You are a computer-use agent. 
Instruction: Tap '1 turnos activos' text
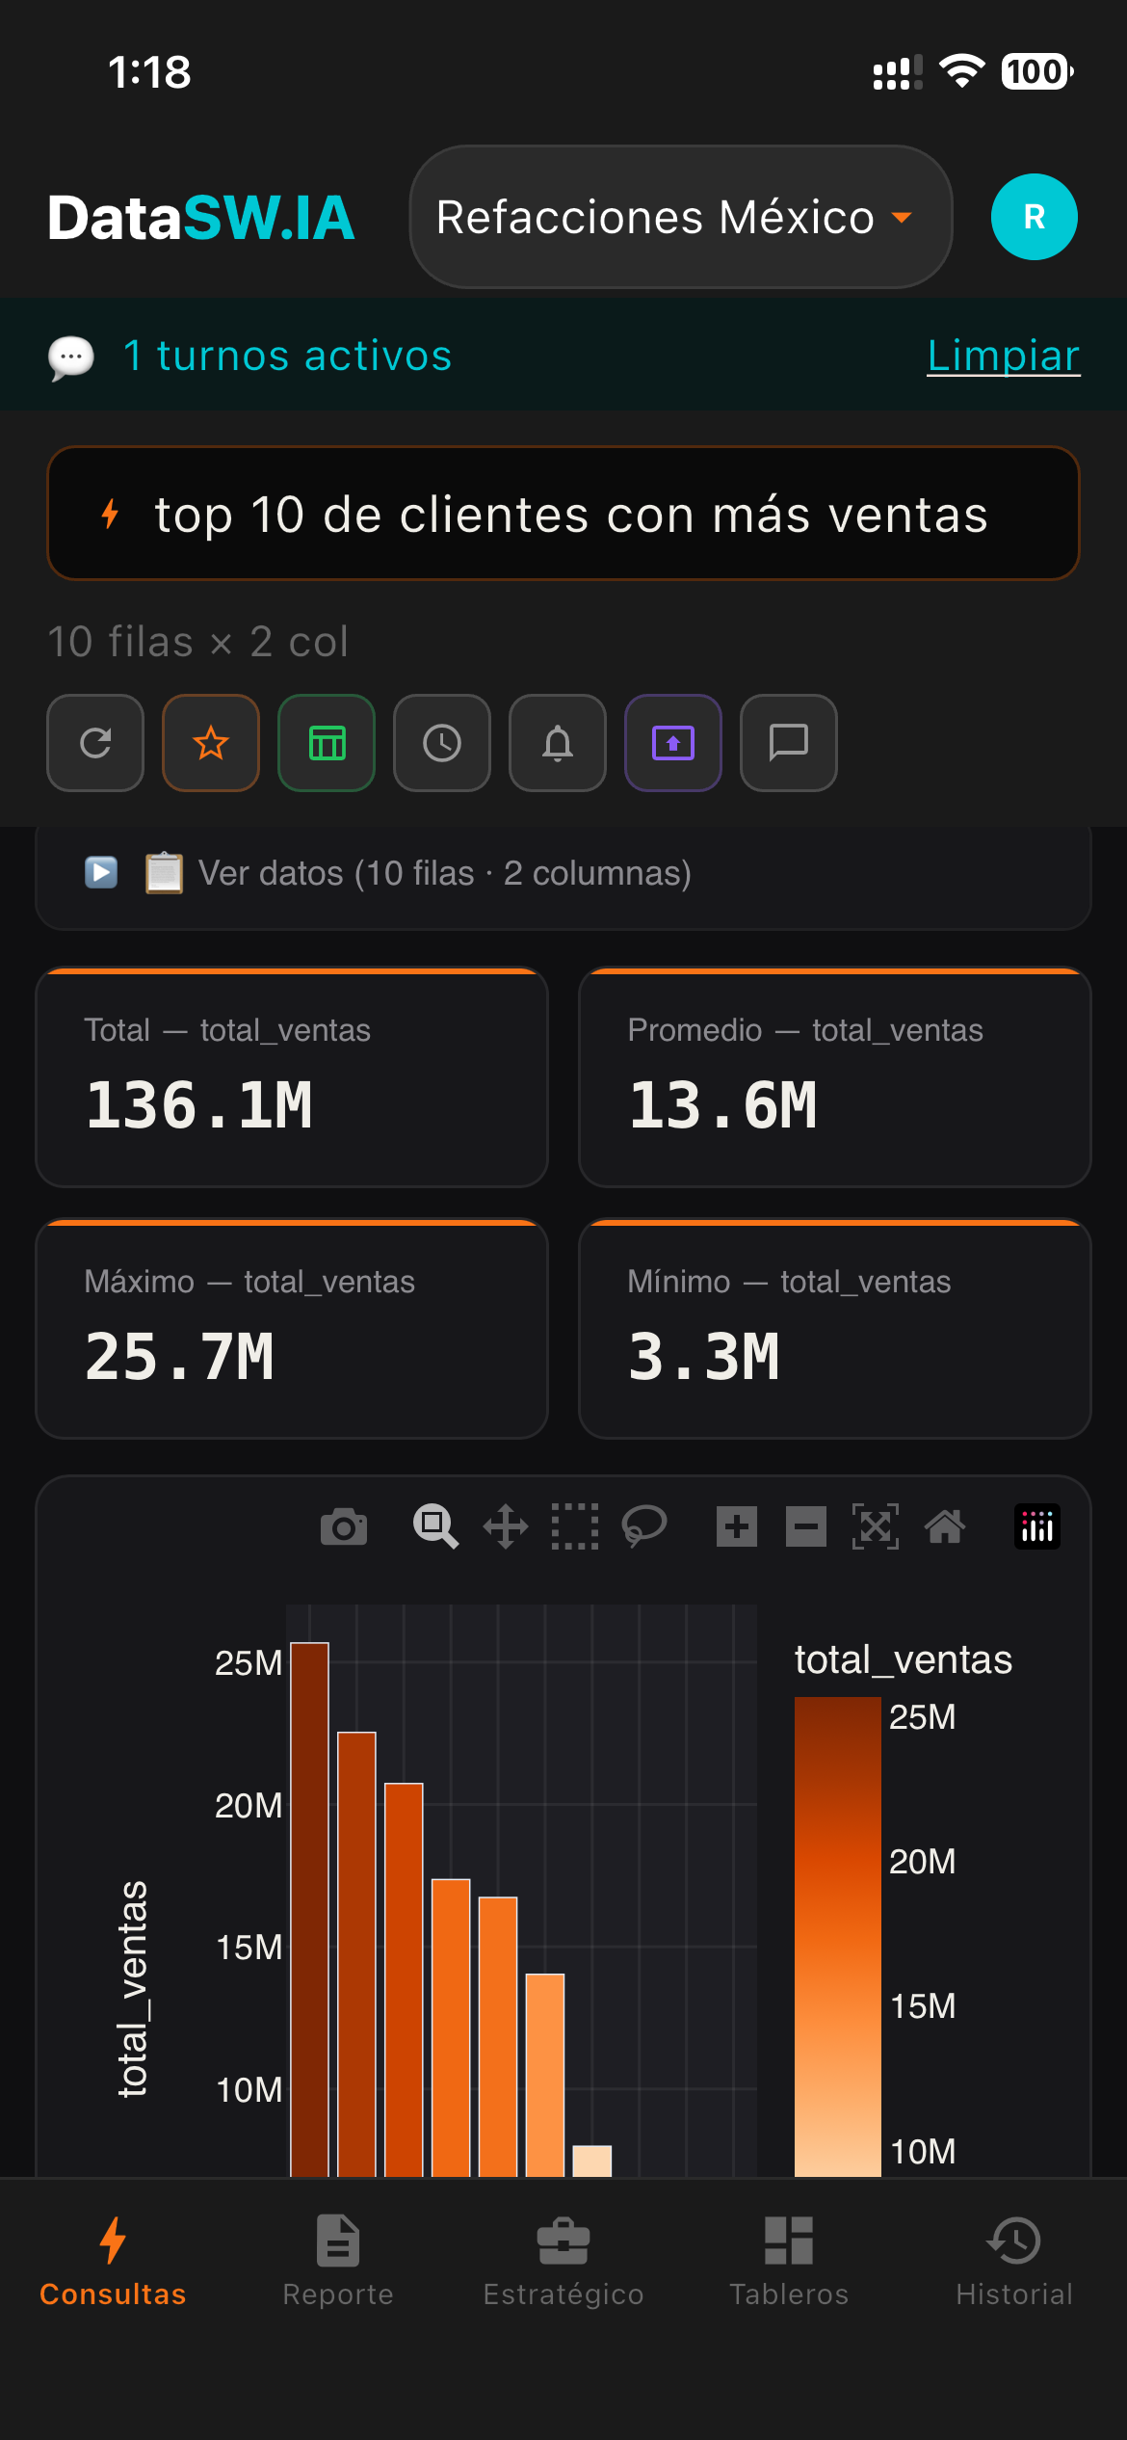[287, 356]
